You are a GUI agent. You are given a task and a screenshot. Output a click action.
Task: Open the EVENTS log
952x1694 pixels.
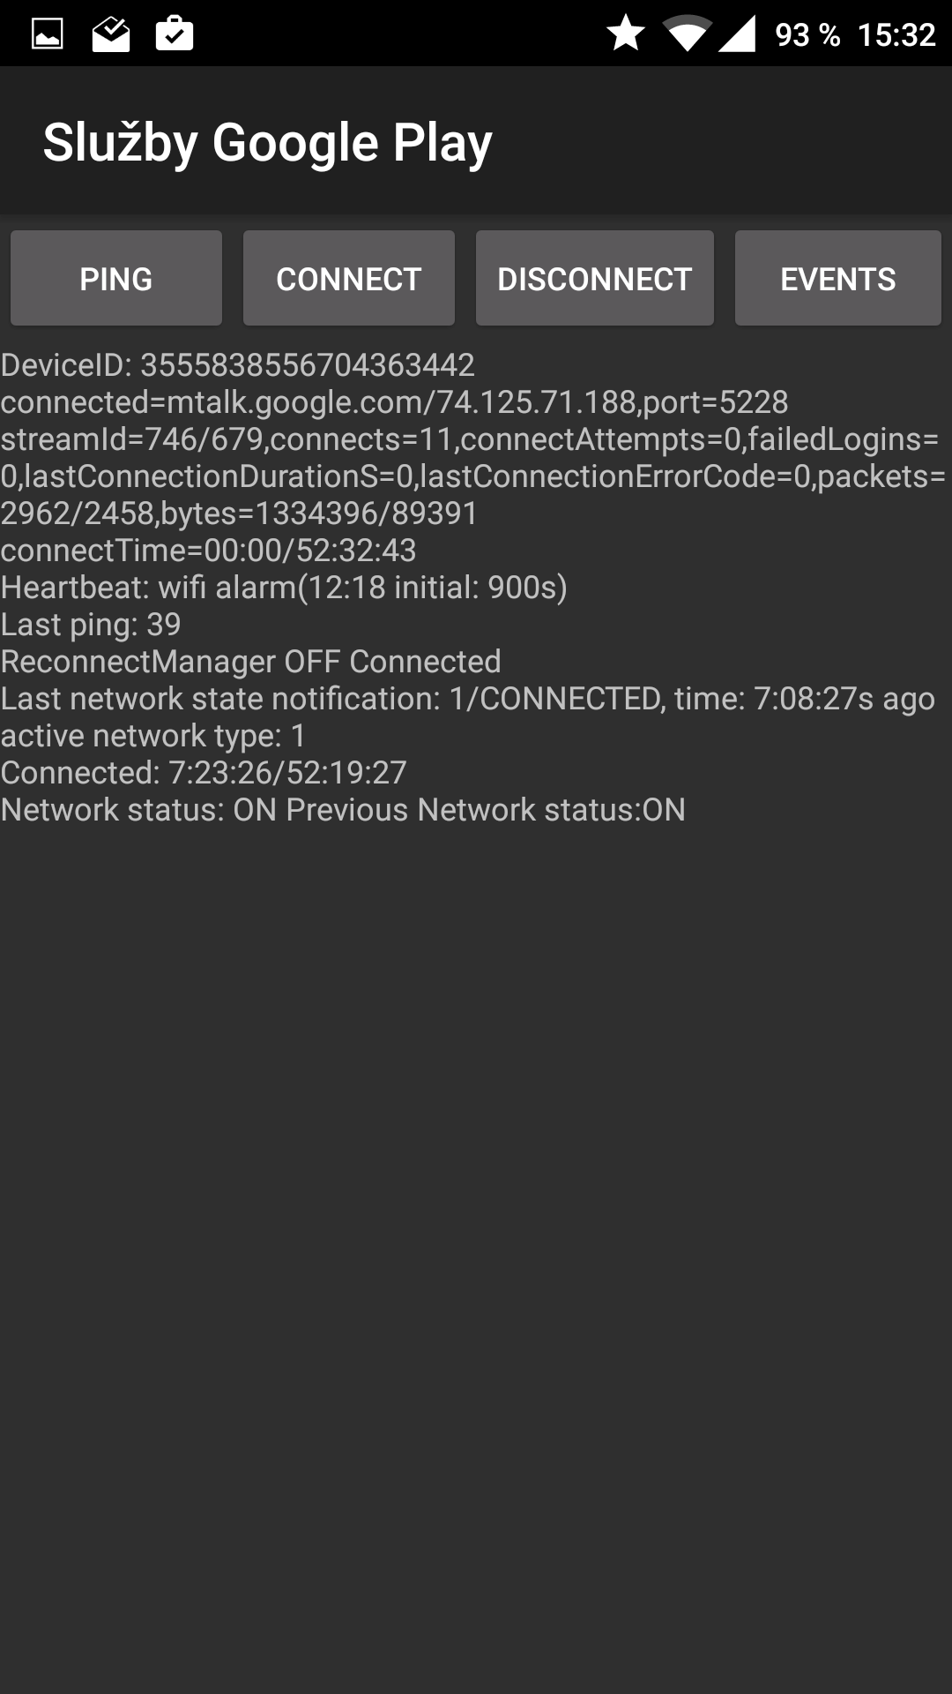[838, 279]
